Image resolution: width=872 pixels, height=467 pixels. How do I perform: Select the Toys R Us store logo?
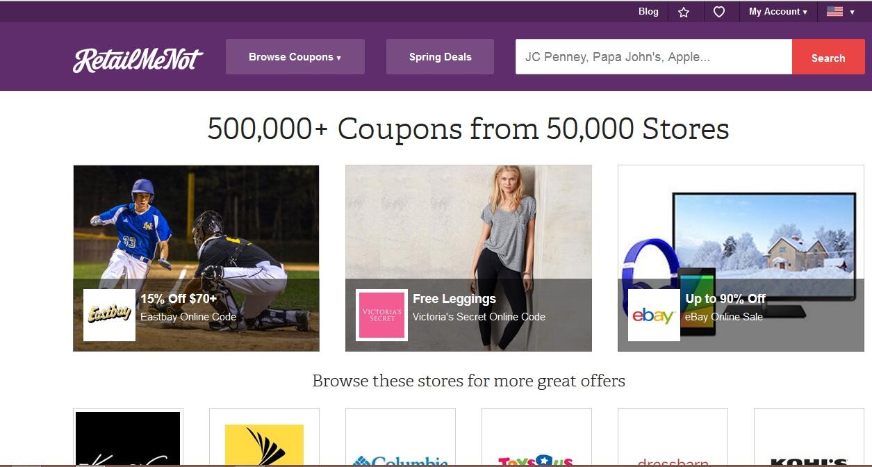[536, 461]
